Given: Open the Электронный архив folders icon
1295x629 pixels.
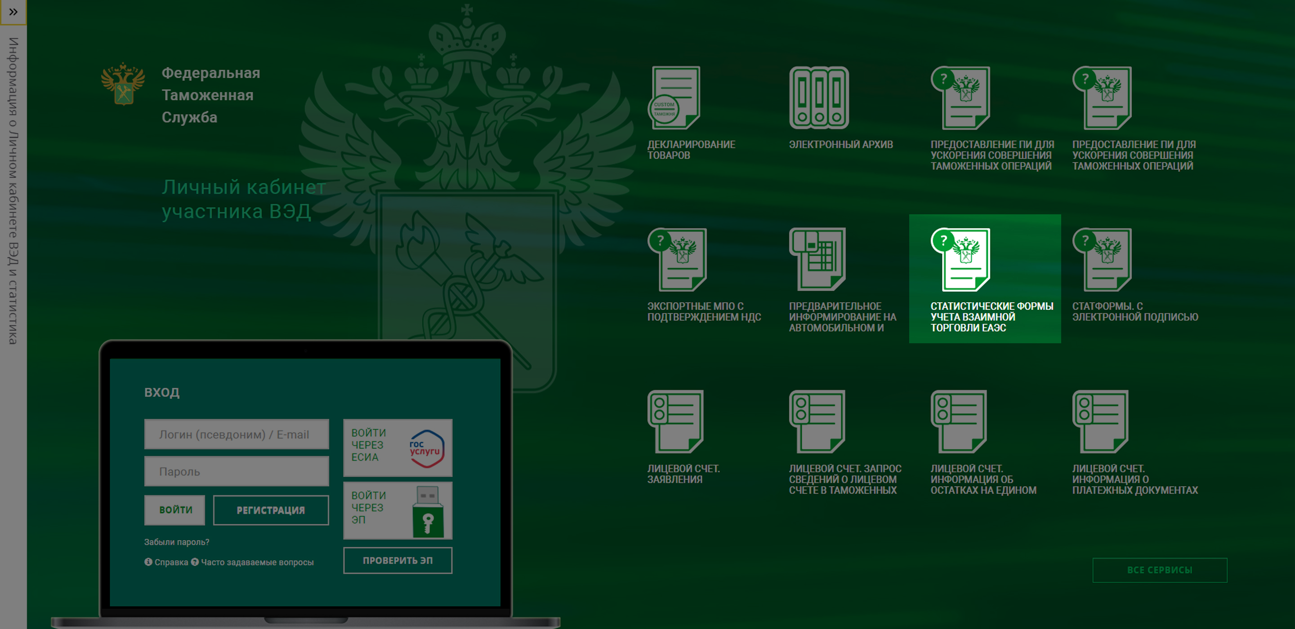Looking at the screenshot, I should [819, 98].
